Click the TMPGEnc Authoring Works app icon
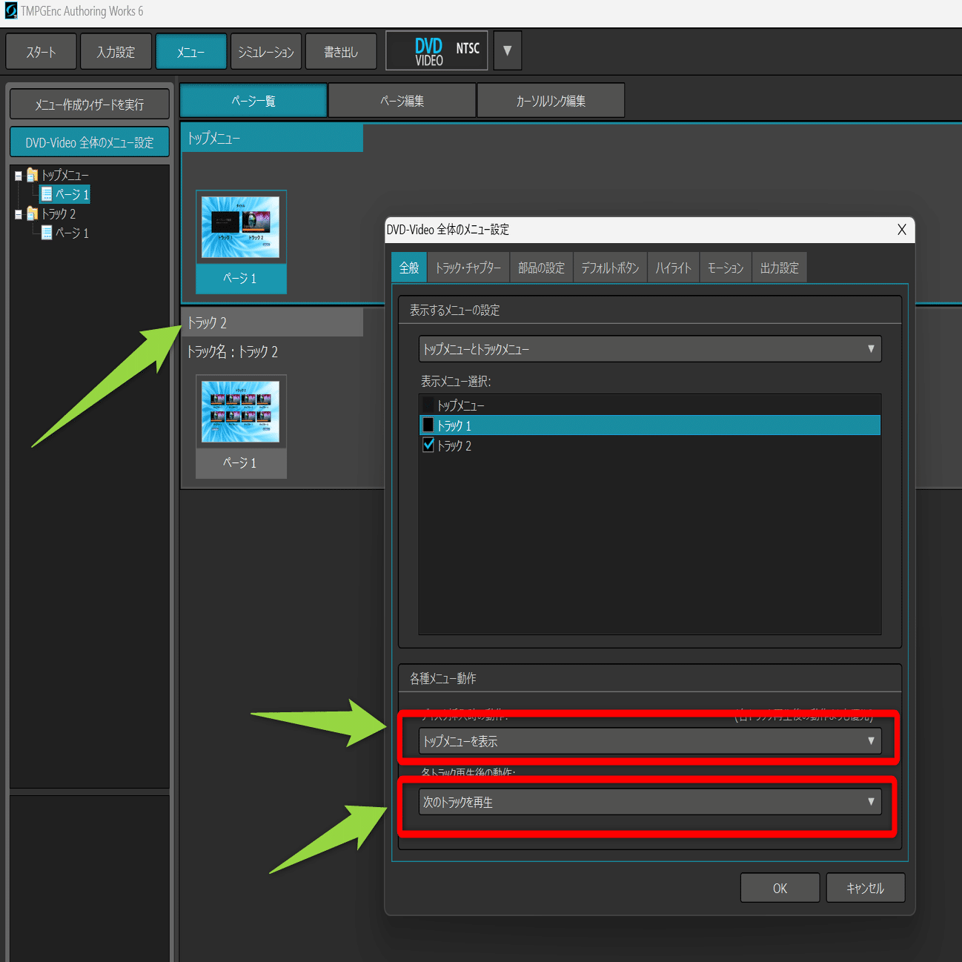Viewport: 962px width, 962px height. pos(11,11)
